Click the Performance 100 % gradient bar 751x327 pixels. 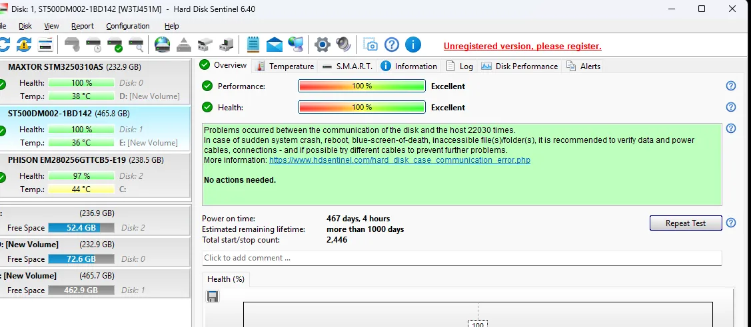click(x=362, y=86)
